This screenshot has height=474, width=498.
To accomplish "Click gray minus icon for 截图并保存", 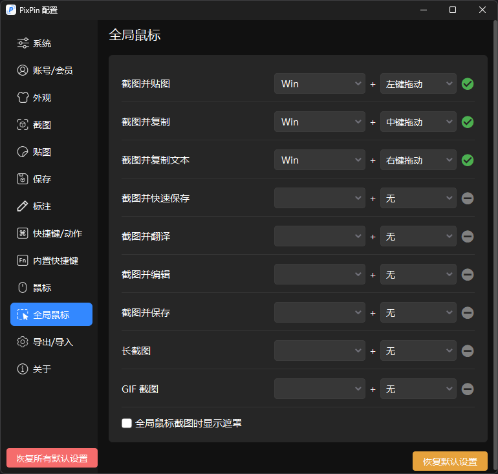I will [468, 313].
